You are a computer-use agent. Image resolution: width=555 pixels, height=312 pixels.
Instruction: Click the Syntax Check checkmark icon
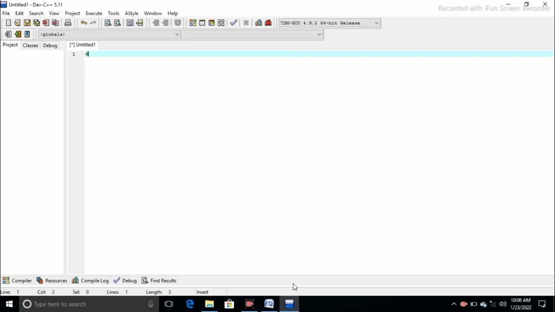(234, 23)
